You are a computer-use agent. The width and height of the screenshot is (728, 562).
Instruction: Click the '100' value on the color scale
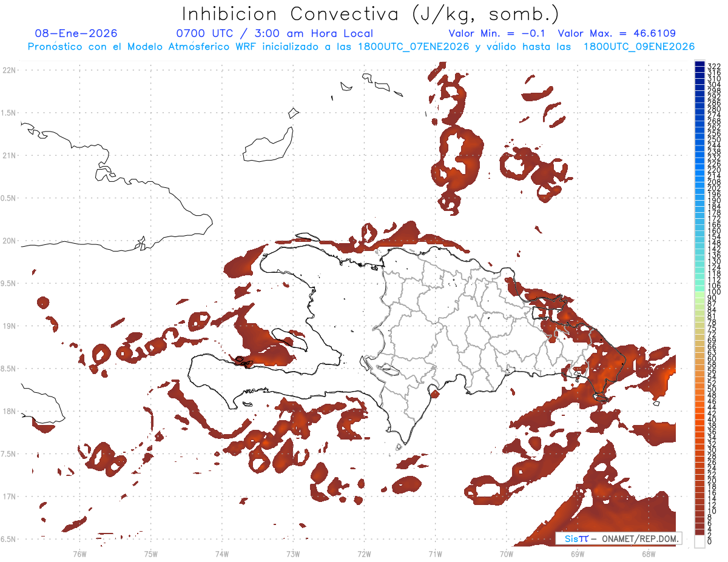coord(713,292)
